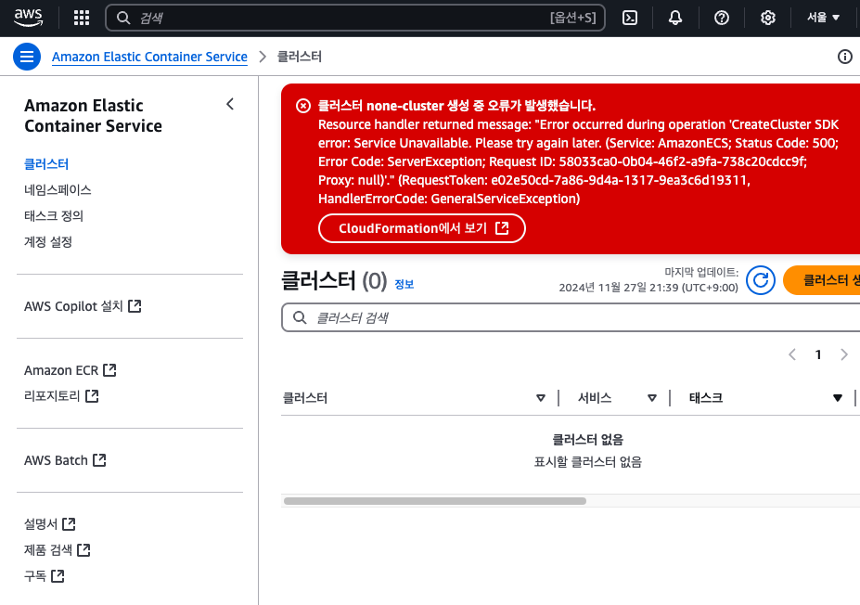Image resolution: width=860 pixels, height=605 pixels.
Task: Collapse the ECS side navigation
Action: pos(230,104)
